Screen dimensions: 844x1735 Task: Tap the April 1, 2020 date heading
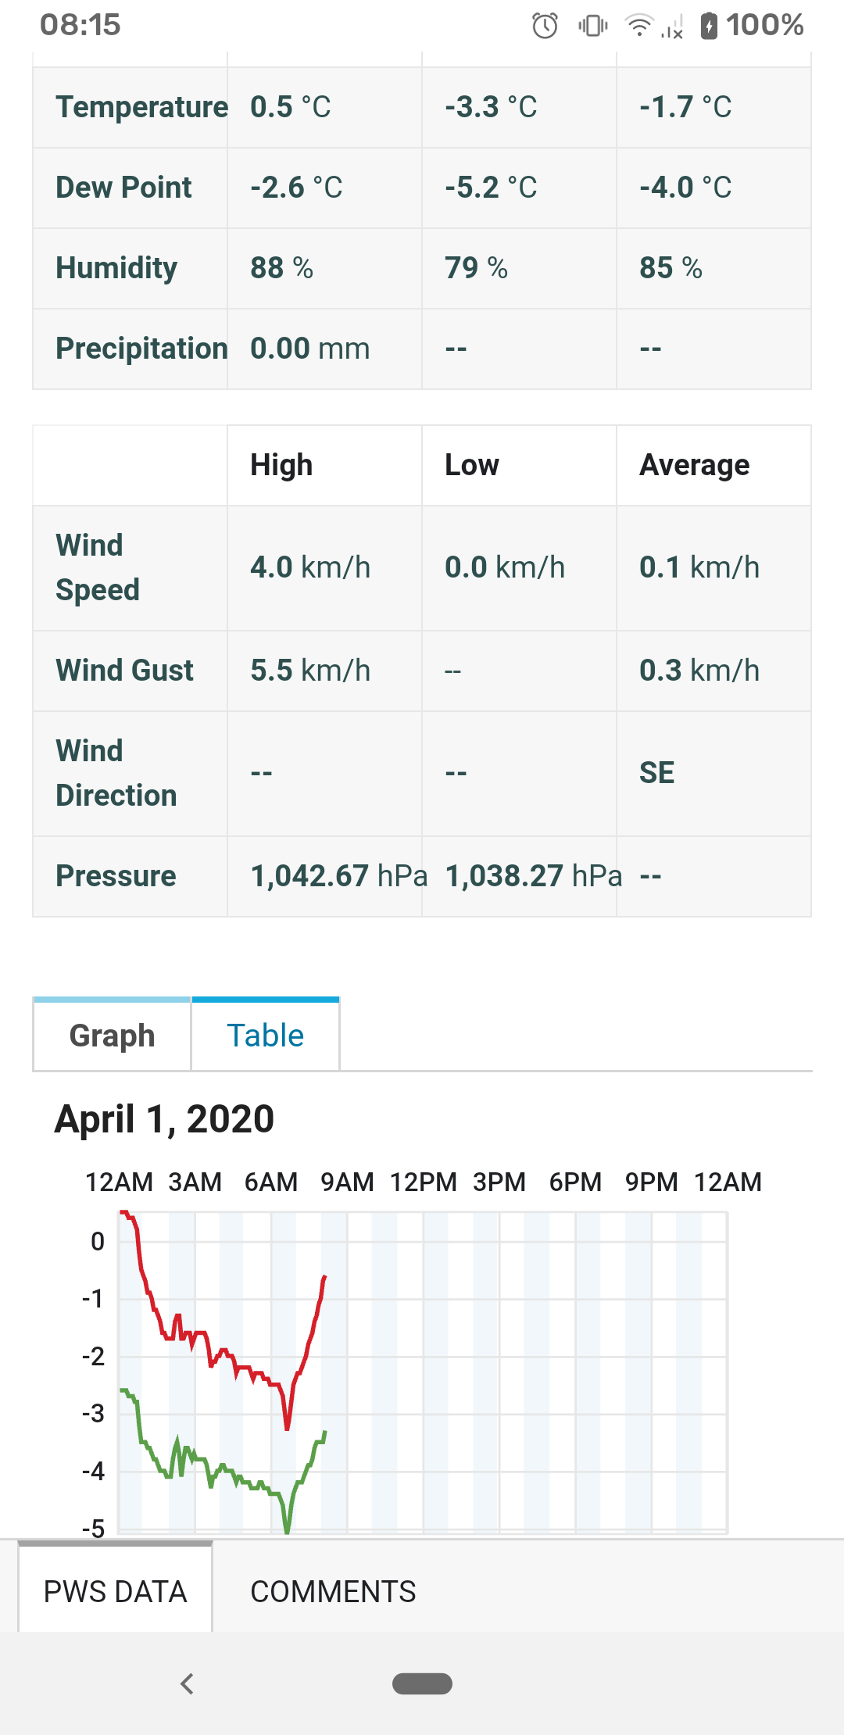pos(164,1119)
